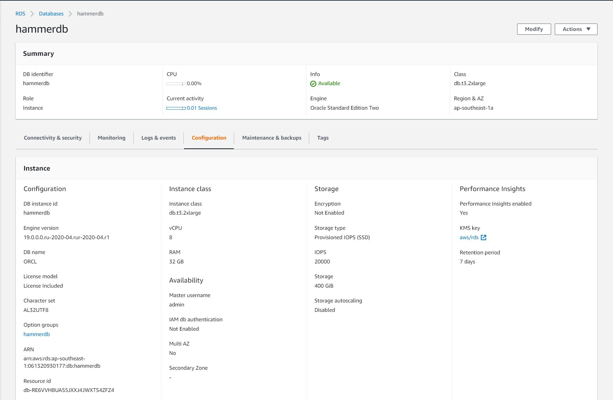This screenshot has width=613, height=400.
Task: Switch to Maintenance & backups tab
Action: [x=272, y=138]
